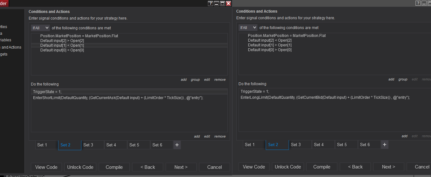Minimize the right Strategy Builder window
This screenshot has height=177, width=431.
tap(424, 3)
